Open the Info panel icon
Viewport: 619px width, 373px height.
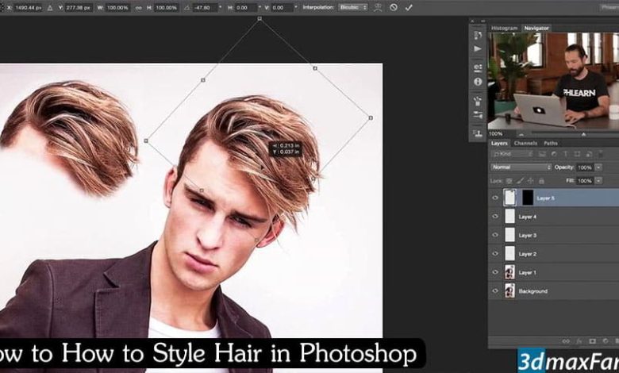[478, 81]
